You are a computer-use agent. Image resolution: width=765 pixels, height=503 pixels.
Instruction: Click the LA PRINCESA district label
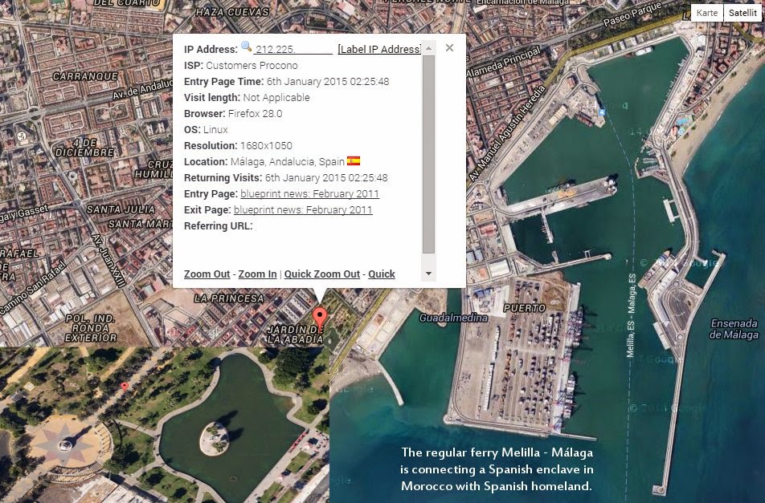229,298
